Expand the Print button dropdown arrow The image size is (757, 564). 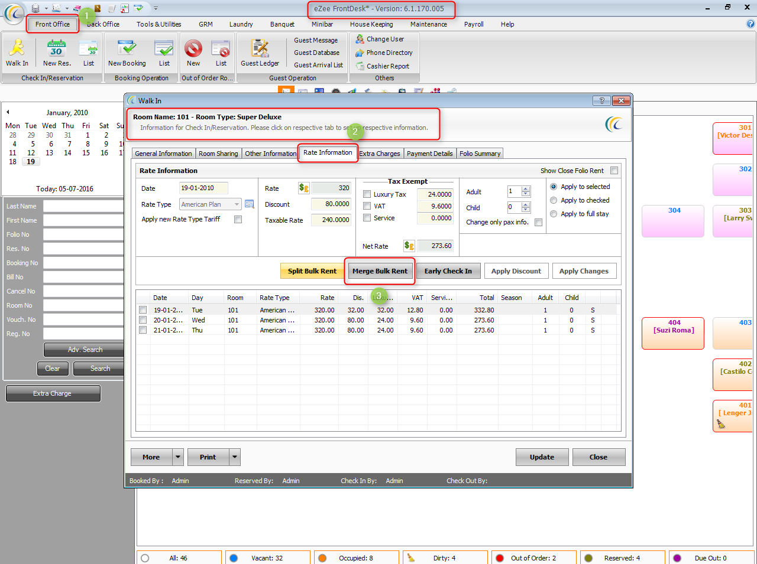point(235,457)
